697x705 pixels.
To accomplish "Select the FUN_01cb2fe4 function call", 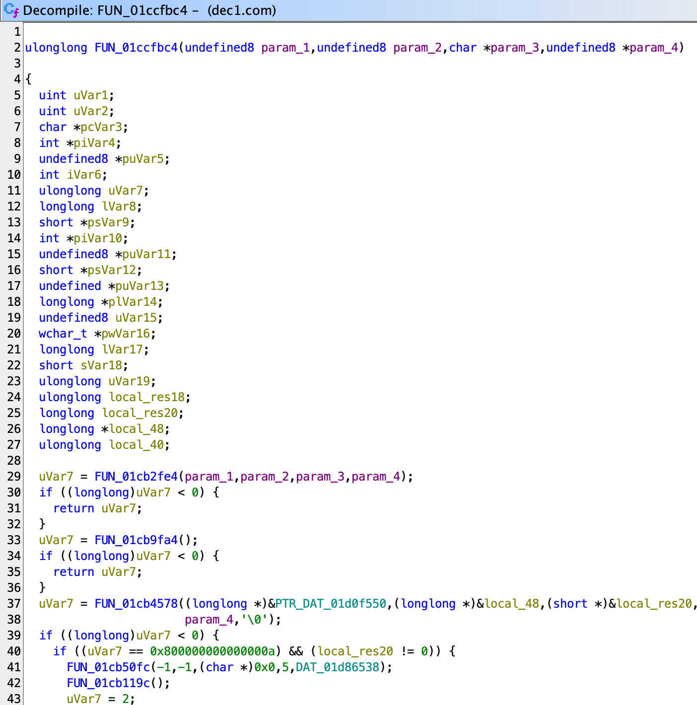I will point(136,477).
